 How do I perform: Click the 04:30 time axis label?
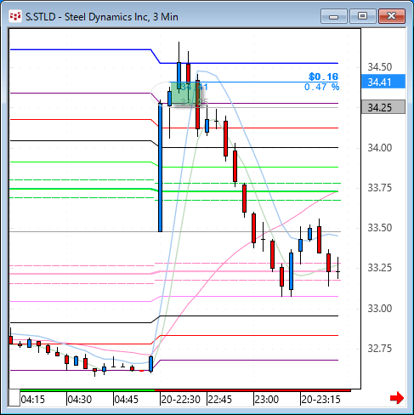click(x=80, y=400)
